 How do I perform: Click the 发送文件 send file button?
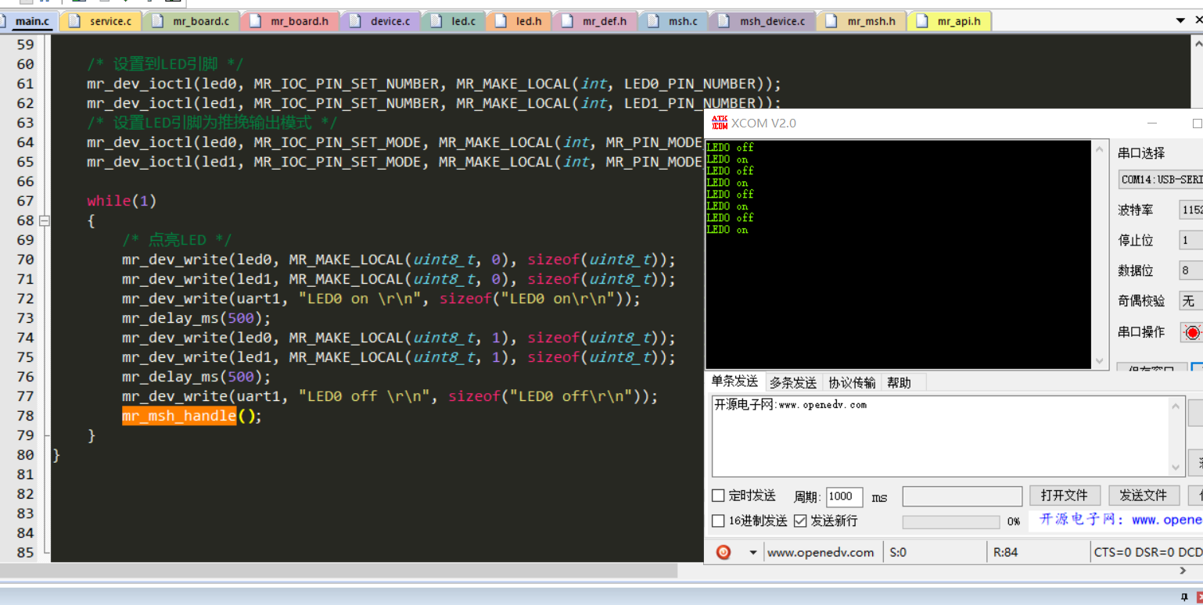(1143, 496)
